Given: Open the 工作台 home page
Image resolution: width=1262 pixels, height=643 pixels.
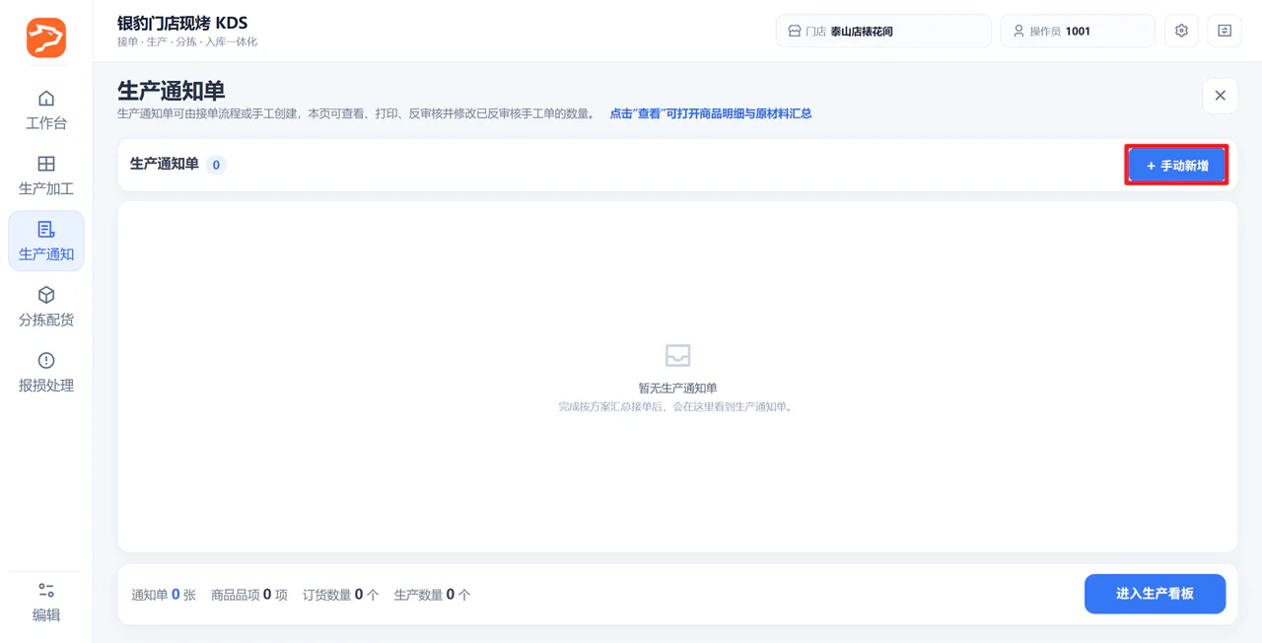Looking at the screenshot, I should coord(46,110).
